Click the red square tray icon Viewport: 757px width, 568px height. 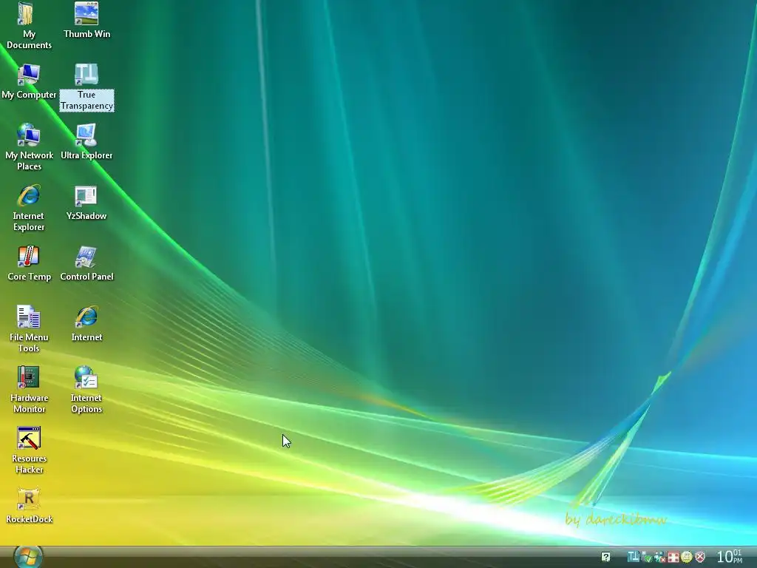pyautogui.click(x=673, y=558)
